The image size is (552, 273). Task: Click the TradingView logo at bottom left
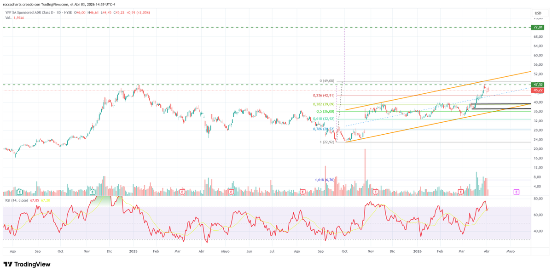click(27, 264)
